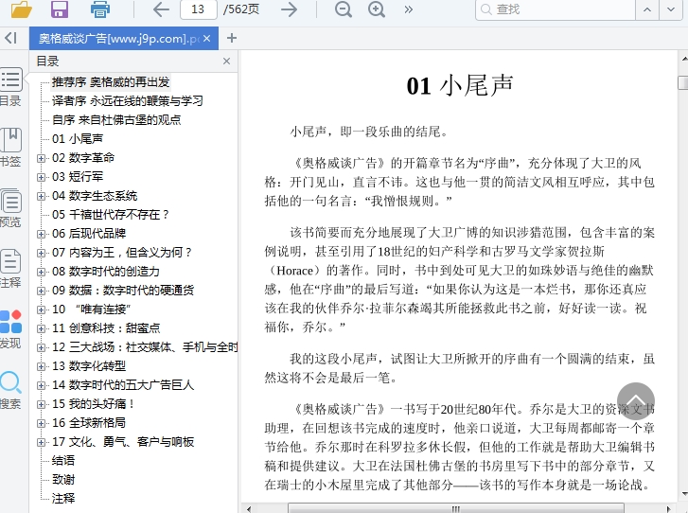Zoom in with the plus magnifier
The width and height of the screenshot is (688, 513).
(376, 9)
